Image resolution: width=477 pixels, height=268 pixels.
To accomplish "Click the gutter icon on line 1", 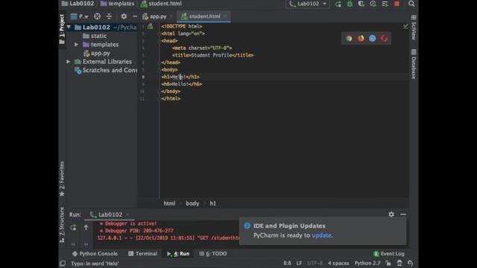I will click(150, 27).
